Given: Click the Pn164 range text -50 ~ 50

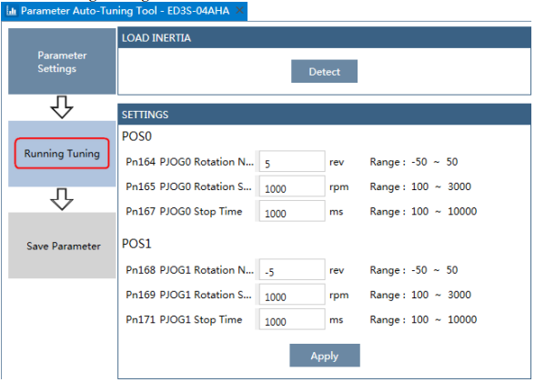Looking at the screenshot, I should tap(434, 162).
